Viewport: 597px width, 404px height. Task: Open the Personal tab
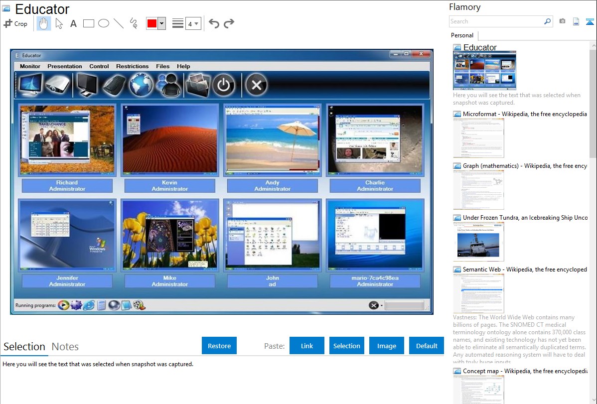(x=462, y=35)
